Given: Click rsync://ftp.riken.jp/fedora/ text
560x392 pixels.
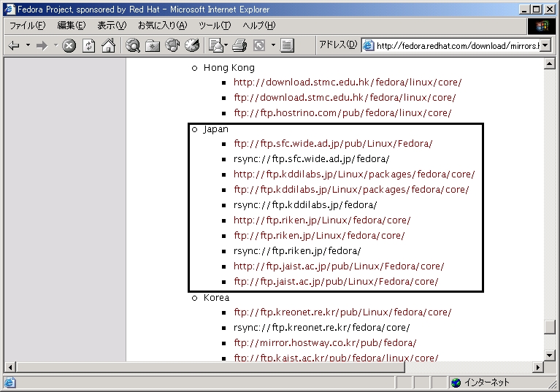Looking at the screenshot, I should tap(297, 251).
